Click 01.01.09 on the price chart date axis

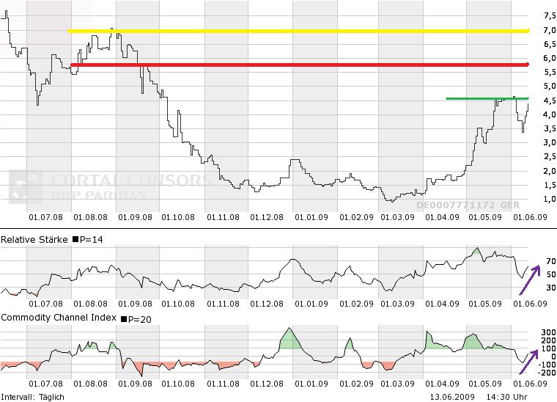(x=311, y=217)
